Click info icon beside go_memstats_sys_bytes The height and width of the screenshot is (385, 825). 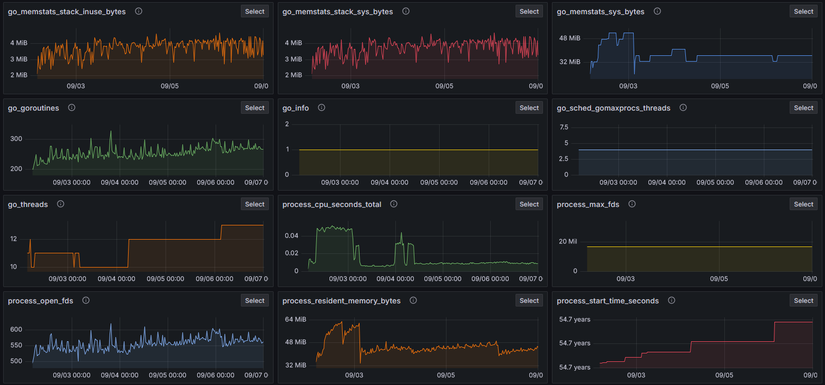click(x=657, y=11)
